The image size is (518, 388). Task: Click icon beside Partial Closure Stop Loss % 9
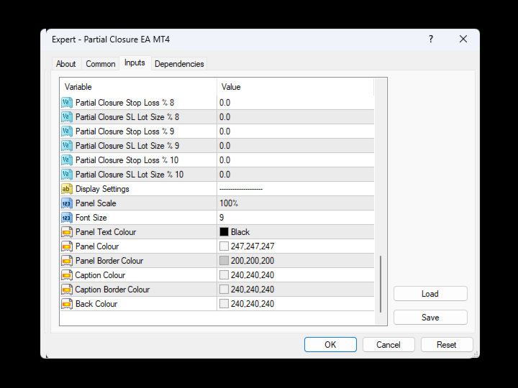[67, 131]
